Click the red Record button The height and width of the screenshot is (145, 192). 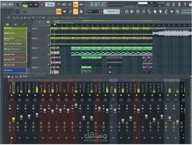click(42, 5)
